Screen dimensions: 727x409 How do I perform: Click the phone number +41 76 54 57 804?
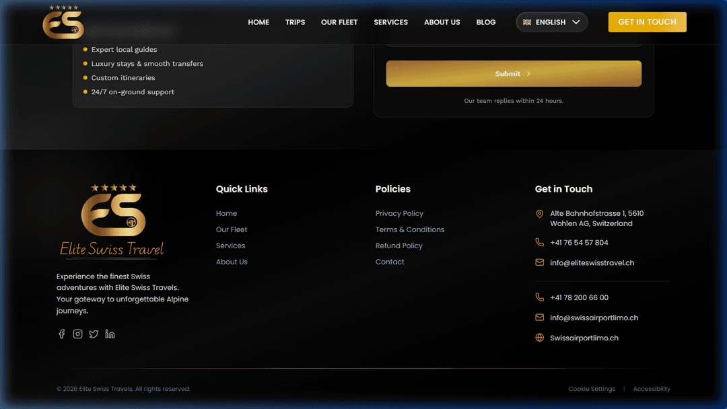(579, 243)
